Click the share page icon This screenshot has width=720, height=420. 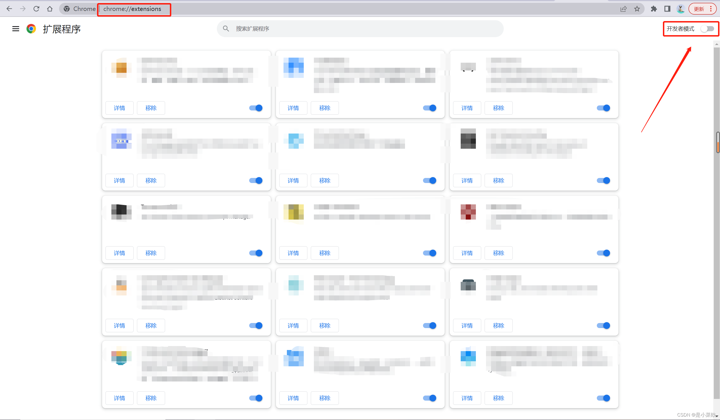[x=624, y=9]
